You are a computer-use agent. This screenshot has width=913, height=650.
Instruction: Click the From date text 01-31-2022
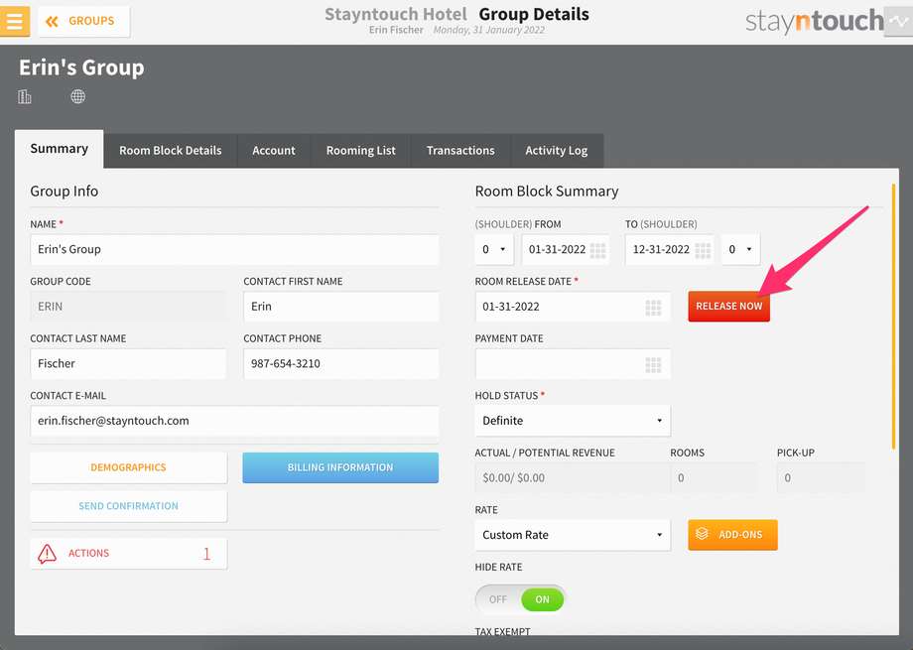tap(557, 249)
